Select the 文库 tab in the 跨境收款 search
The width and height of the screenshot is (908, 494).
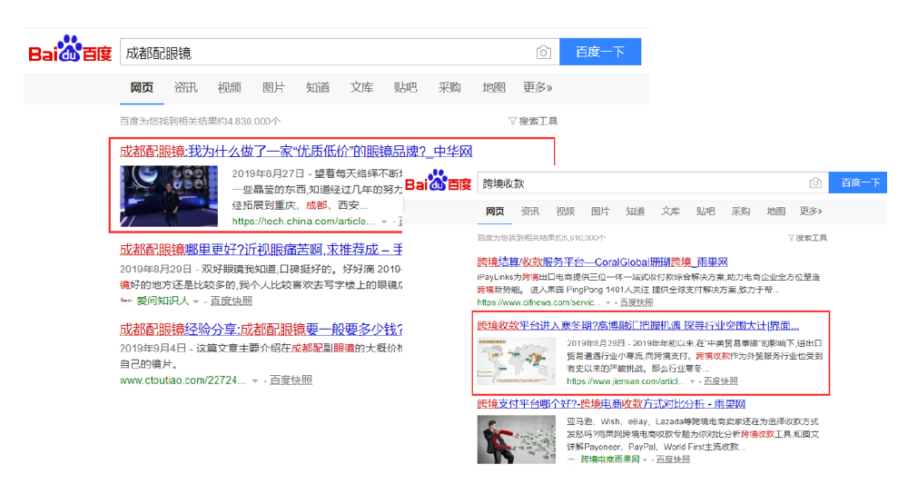[671, 212]
